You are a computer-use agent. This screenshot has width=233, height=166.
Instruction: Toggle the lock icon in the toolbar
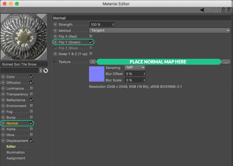click(223, 10)
